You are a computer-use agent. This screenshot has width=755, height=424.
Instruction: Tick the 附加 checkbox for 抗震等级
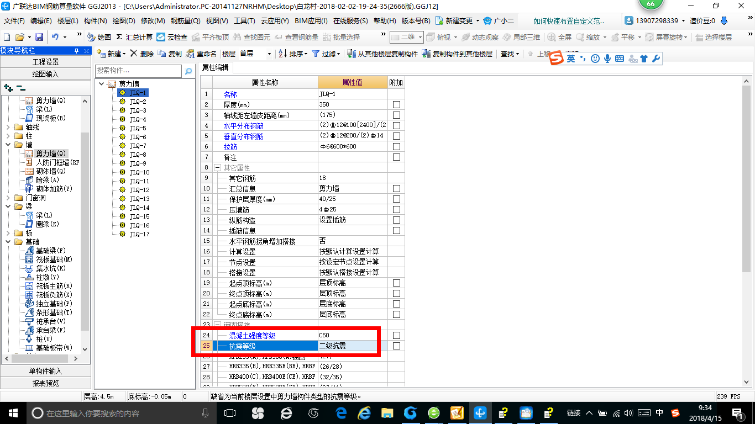click(396, 346)
